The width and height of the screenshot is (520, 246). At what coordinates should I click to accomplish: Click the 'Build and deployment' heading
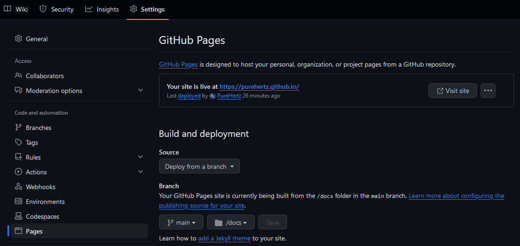204,134
